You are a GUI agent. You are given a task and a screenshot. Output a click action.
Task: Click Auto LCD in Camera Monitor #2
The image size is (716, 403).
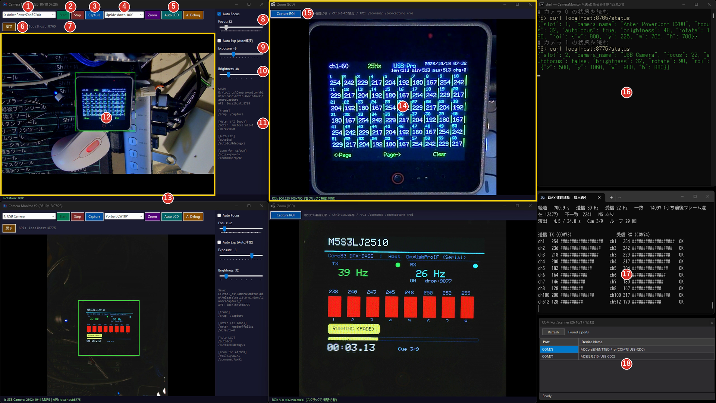[172, 216]
